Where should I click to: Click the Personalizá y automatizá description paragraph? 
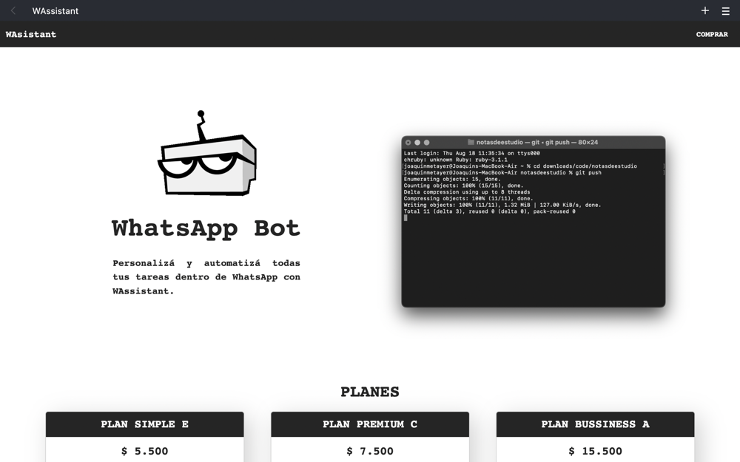click(206, 277)
